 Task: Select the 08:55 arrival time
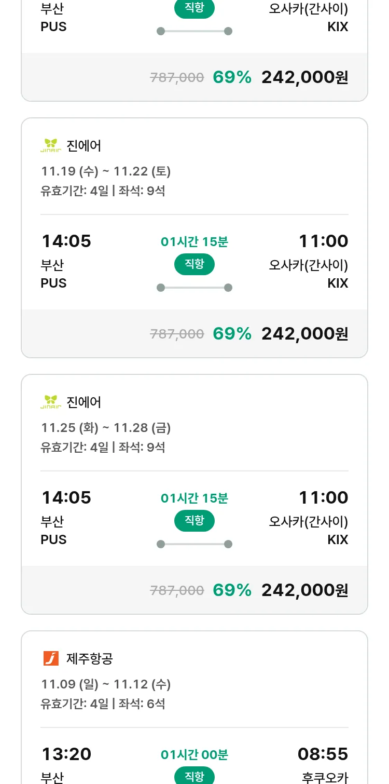(x=323, y=754)
